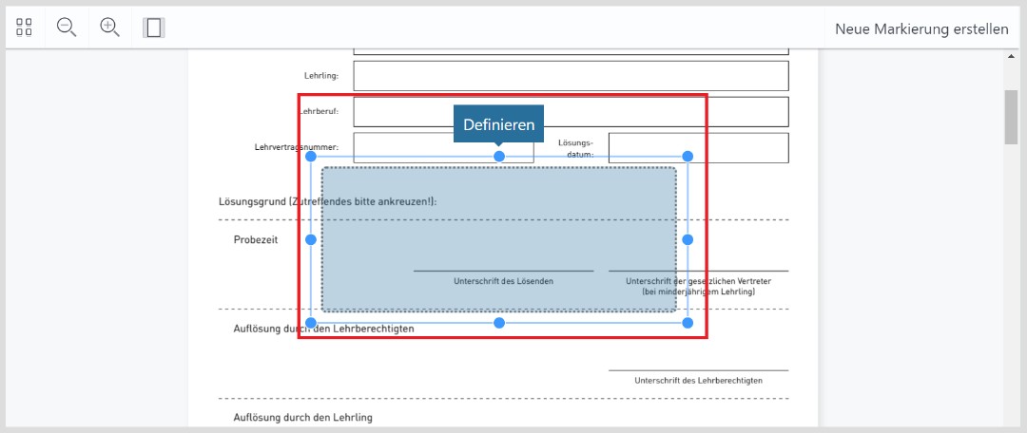Toggle the single page view icon
1027x433 pixels.
[154, 28]
